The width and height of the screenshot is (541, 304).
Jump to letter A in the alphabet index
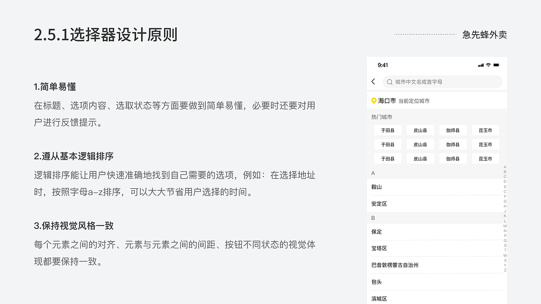pos(505,167)
